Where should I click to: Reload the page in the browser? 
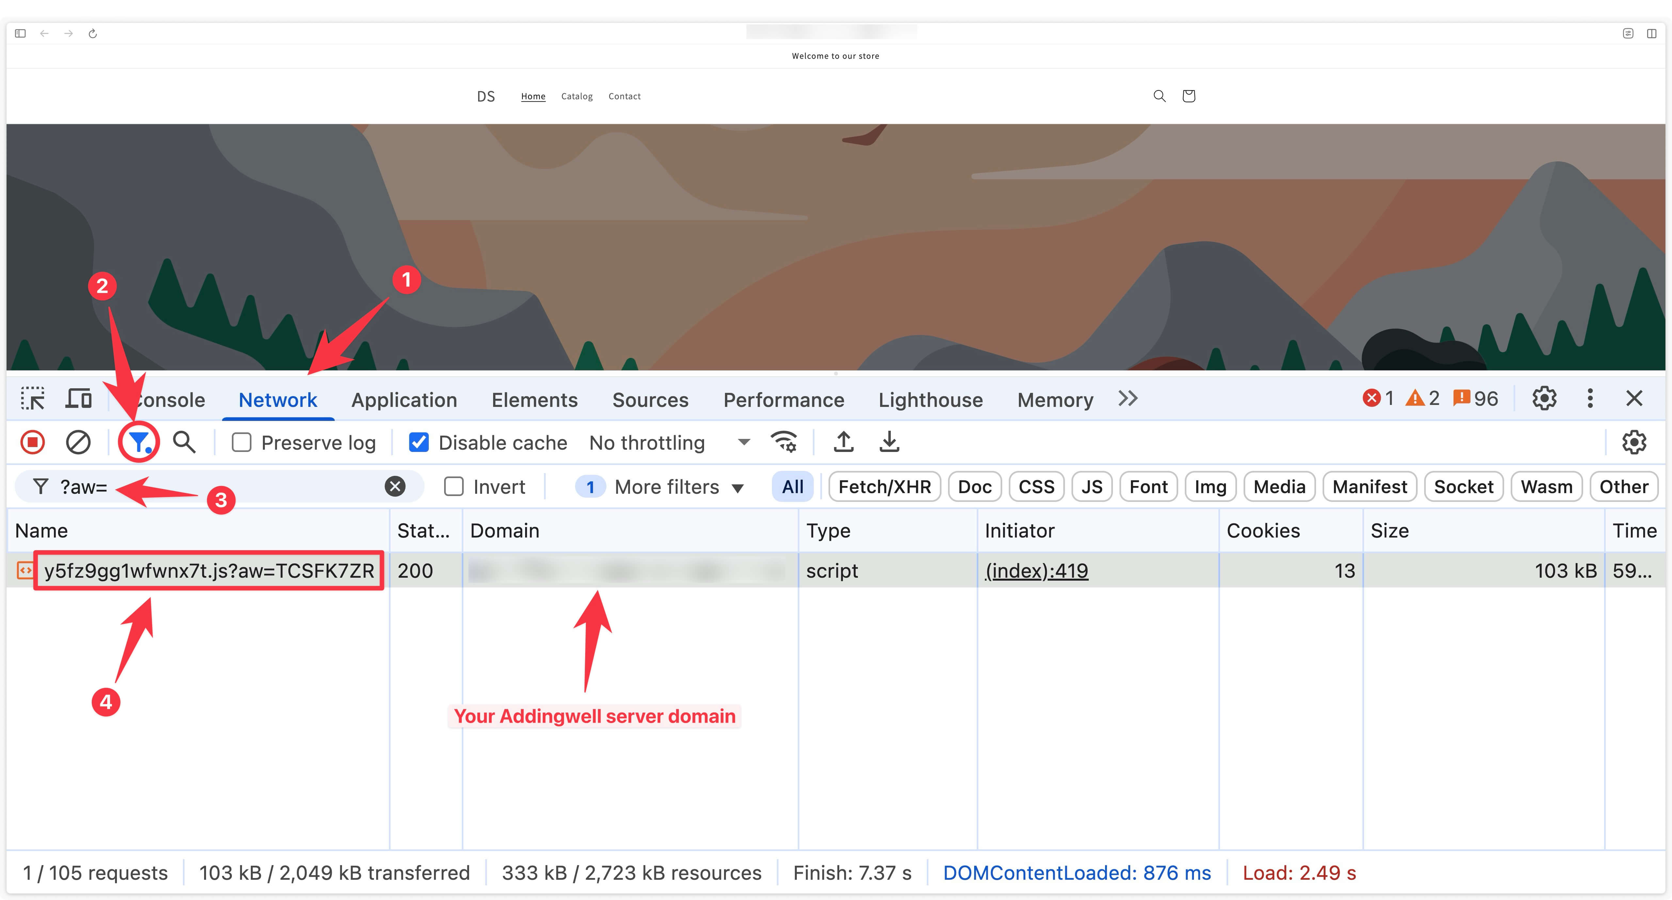click(93, 34)
